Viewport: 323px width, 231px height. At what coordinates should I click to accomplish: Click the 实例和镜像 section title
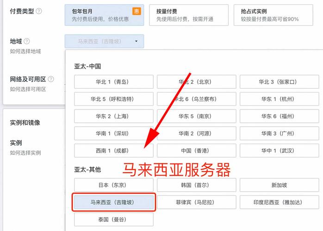(x=25, y=122)
